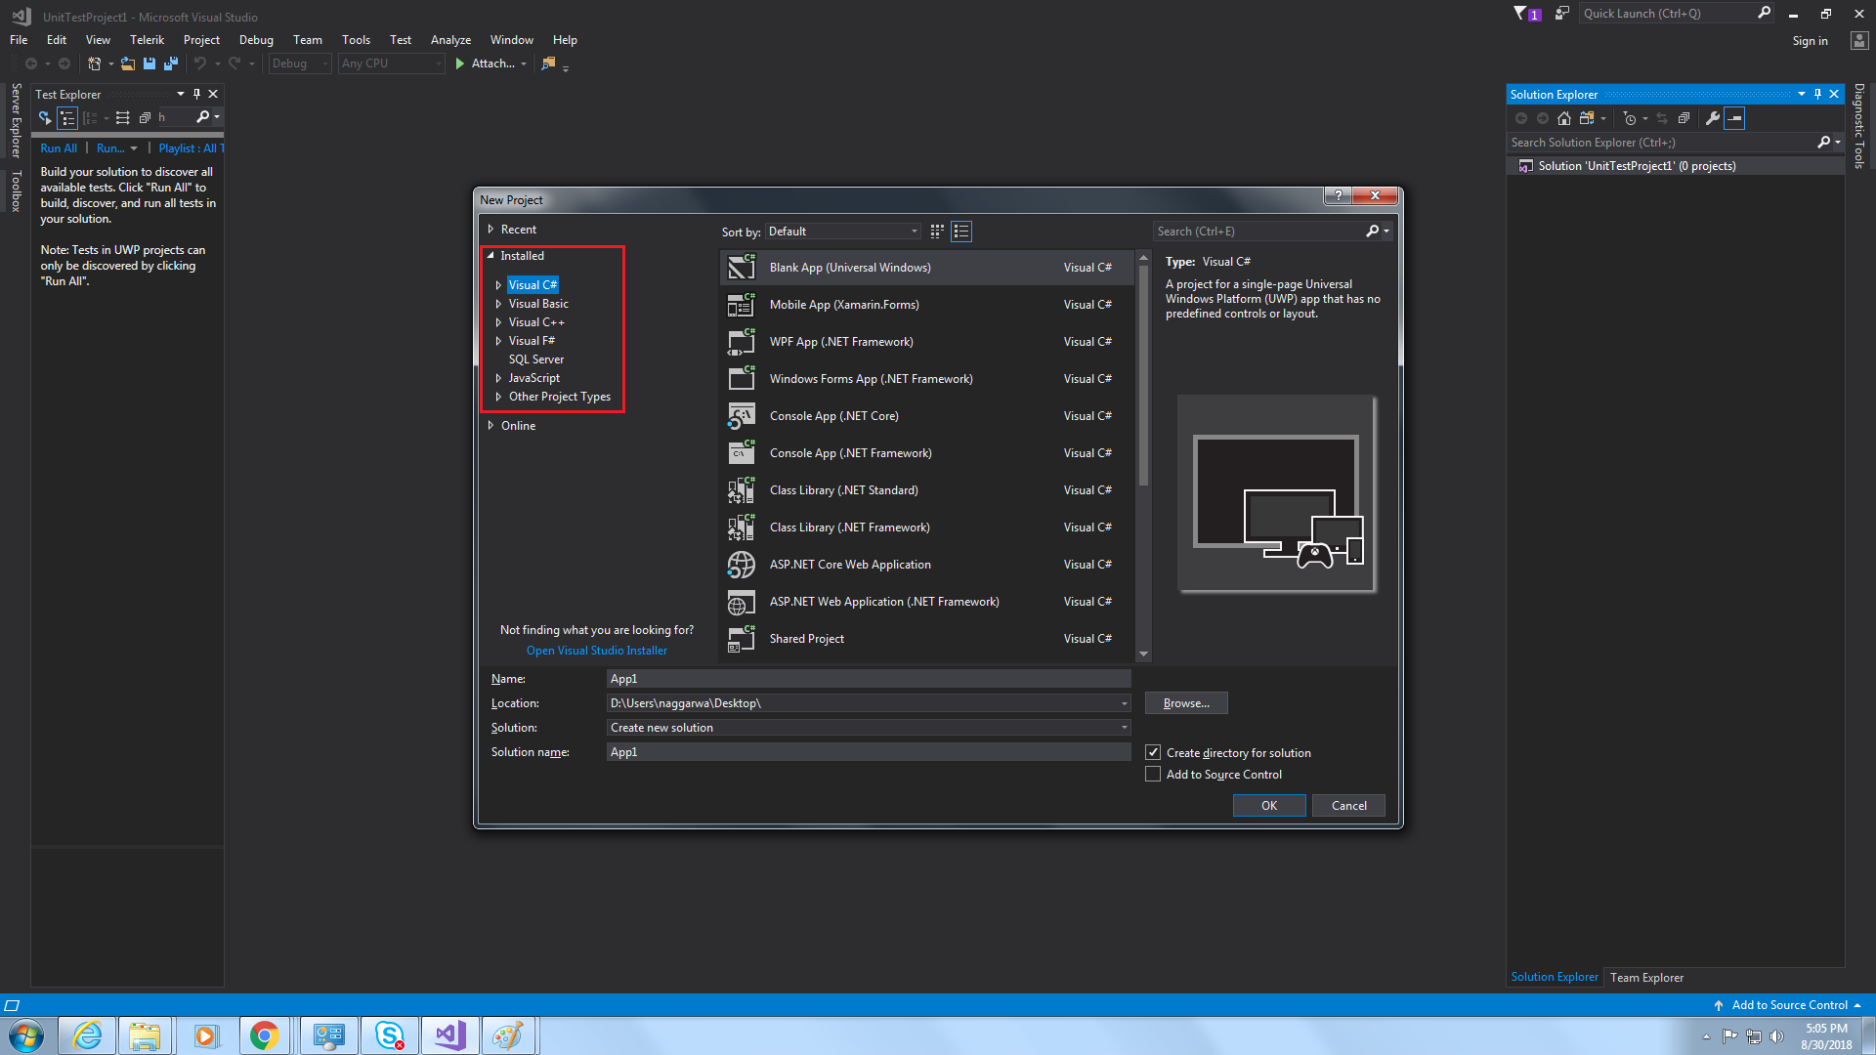1876x1055 pixels.
Task: Click the New Project toolbar icon
Action: click(94, 63)
